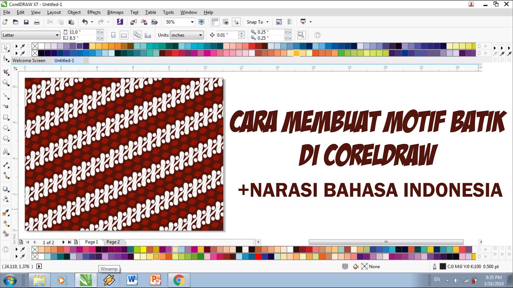Click the Print icon in the toolbar
This screenshot has width=513, height=288.
36,22
